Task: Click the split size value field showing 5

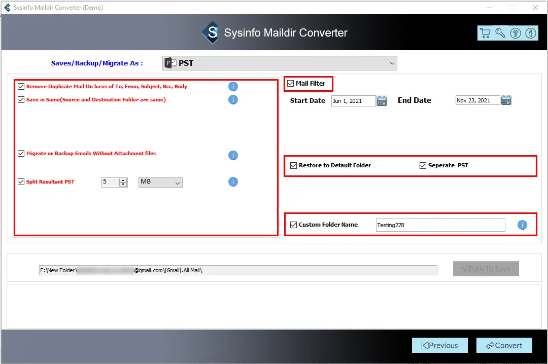Action: [111, 183]
